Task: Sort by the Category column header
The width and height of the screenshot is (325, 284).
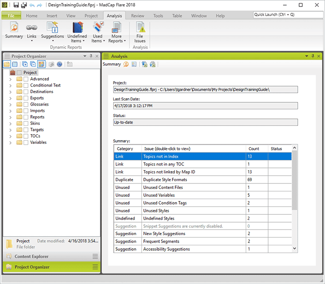Action: tap(128, 148)
